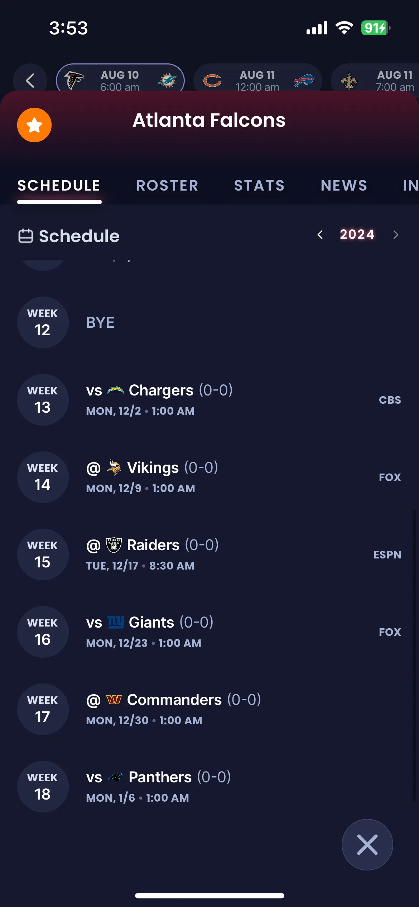The width and height of the screenshot is (419, 907).
Task: Switch to the ROSTER tab
Action: point(167,186)
